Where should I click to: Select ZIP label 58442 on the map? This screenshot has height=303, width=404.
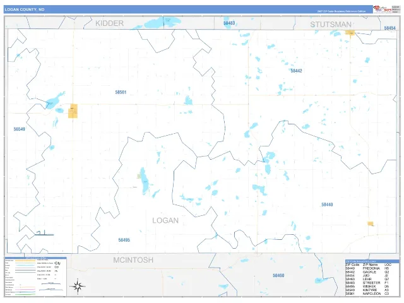coord(296,71)
